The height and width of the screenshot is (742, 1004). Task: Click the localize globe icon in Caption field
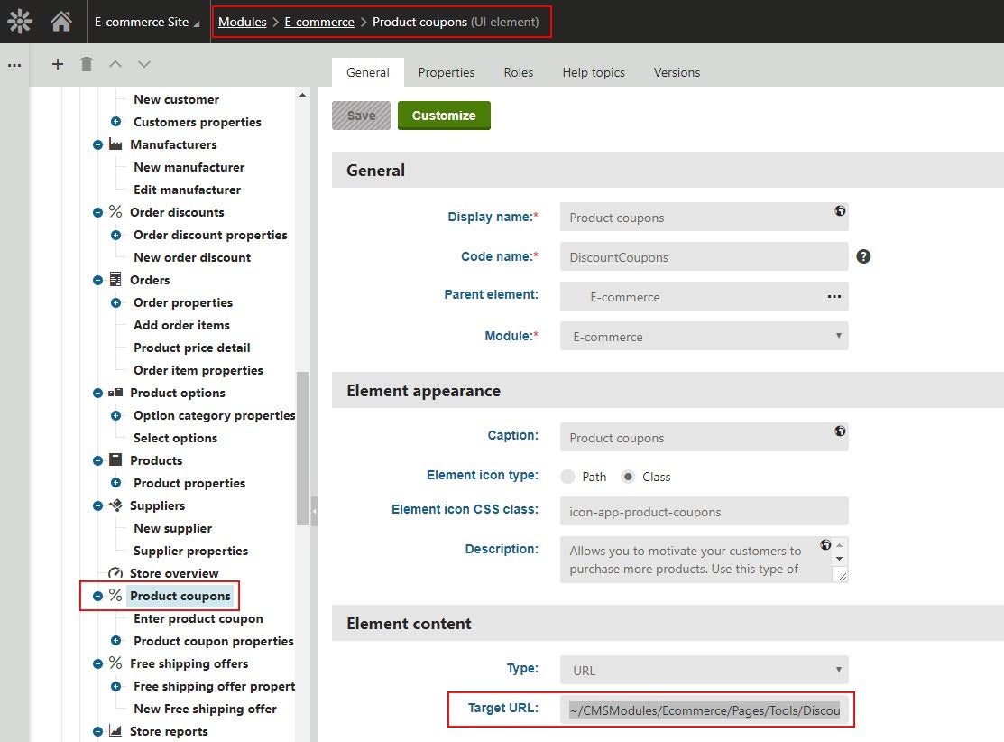839,431
